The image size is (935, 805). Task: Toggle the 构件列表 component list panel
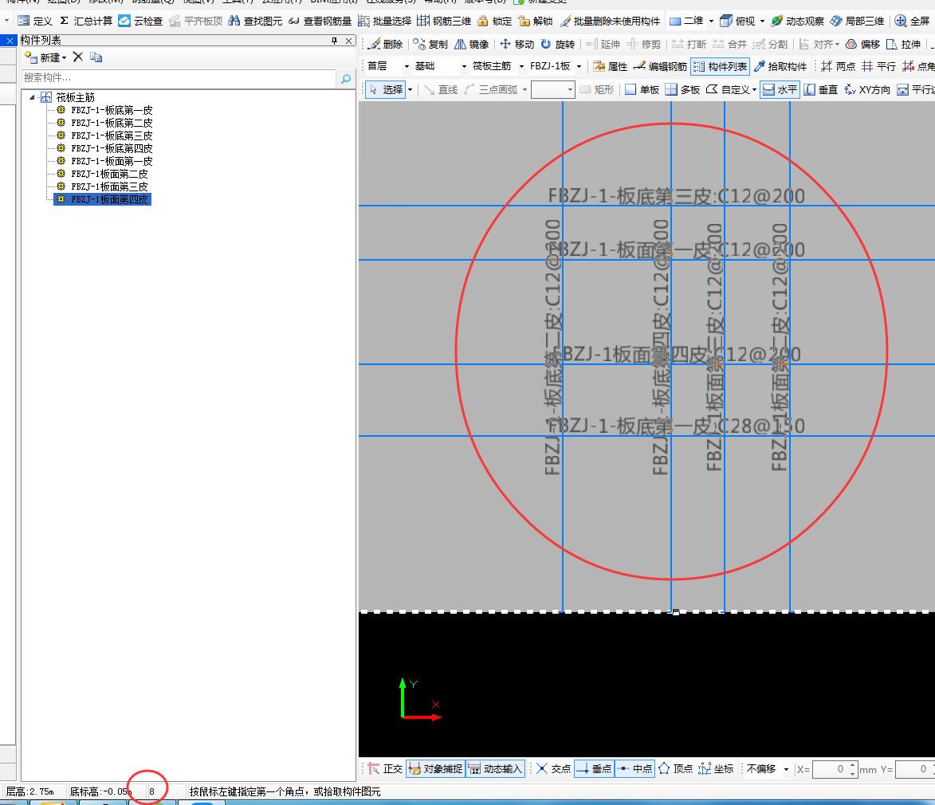tap(721, 66)
